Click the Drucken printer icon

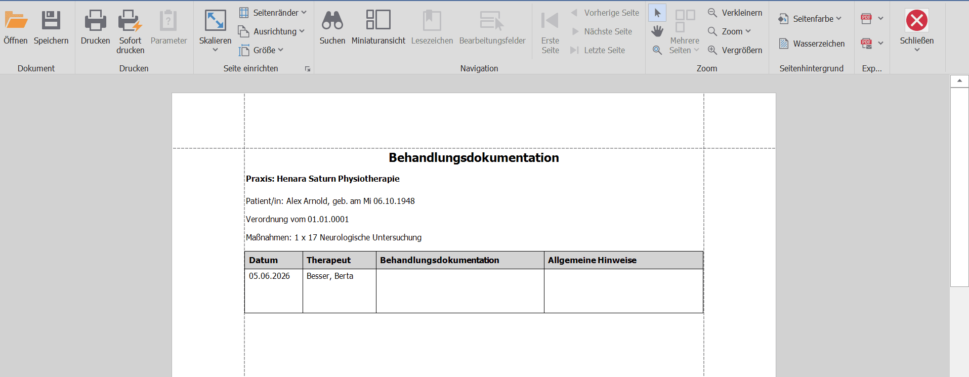pyautogui.click(x=95, y=20)
